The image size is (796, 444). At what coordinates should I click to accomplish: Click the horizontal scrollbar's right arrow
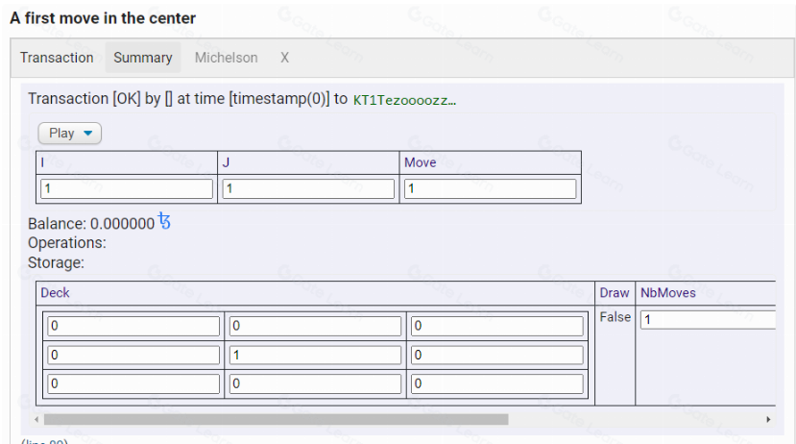[x=768, y=420]
